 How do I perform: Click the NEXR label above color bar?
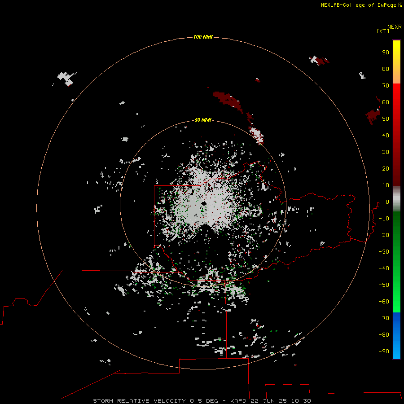395,27
